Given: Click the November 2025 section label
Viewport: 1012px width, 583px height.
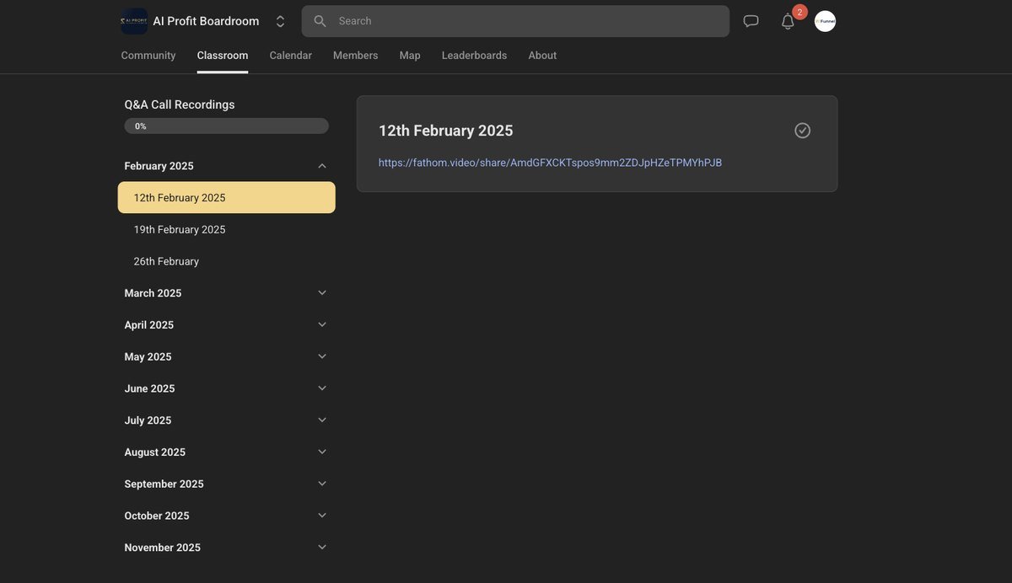Looking at the screenshot, I should point(162,548).
